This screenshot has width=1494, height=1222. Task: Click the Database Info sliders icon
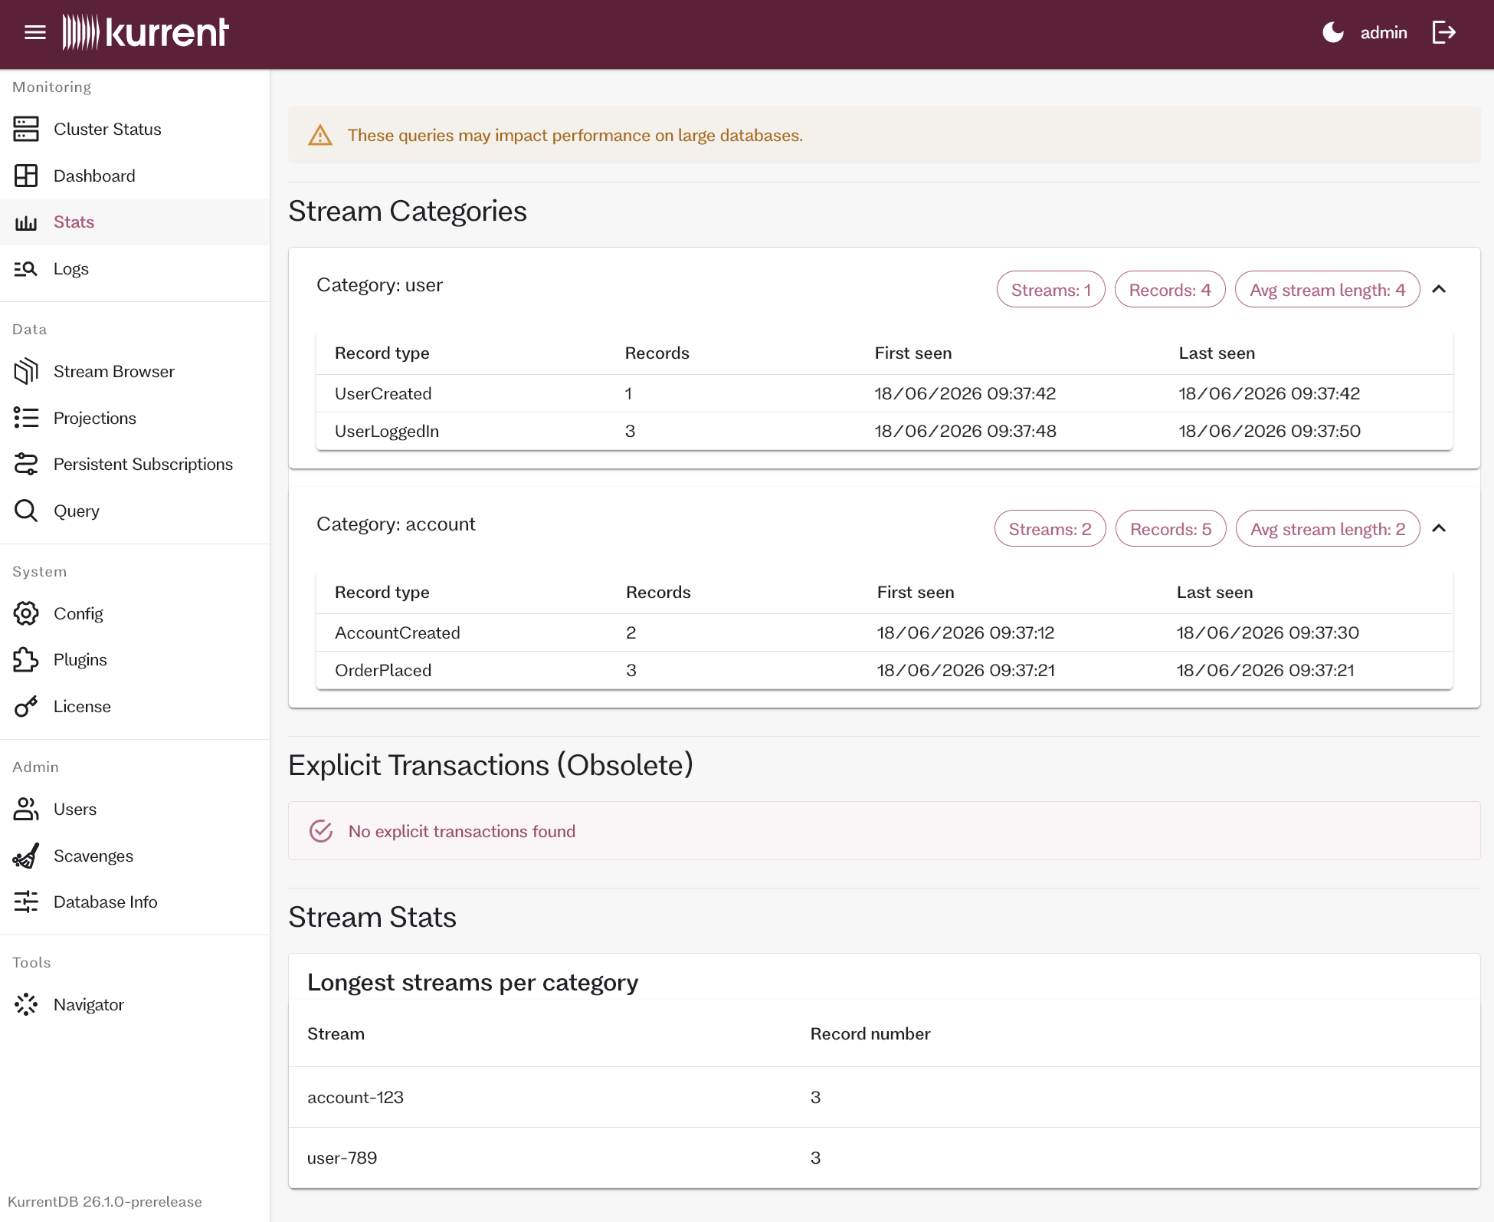tap(26, 902)
